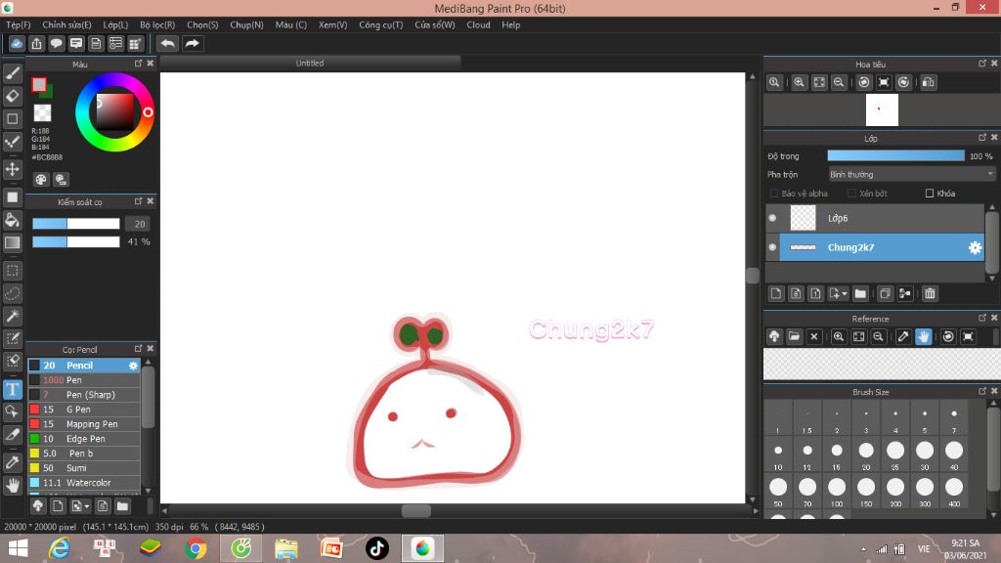
Task: Select the Watercolor brush
Action: click(x=84, y=483)
